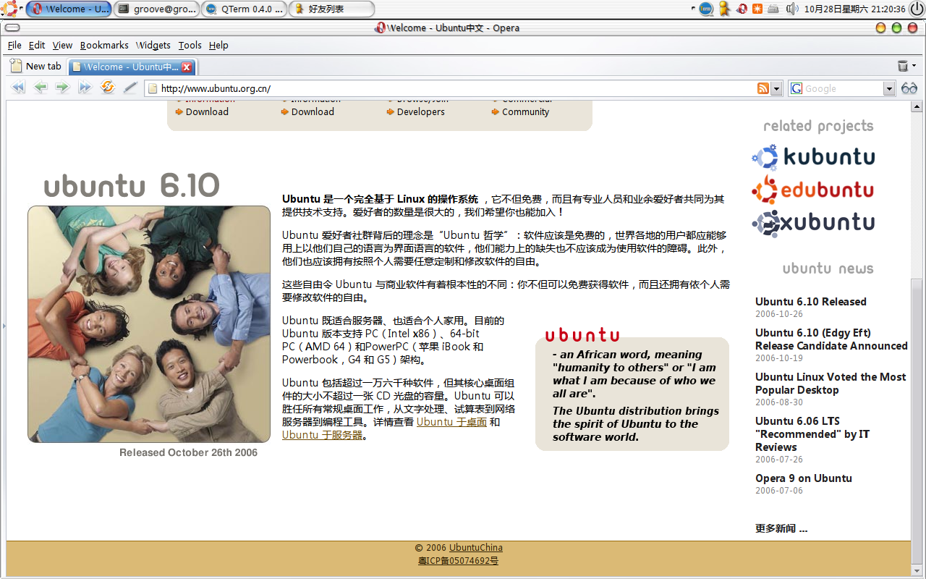Click the date and time in the panel
Screen dimensions: 926x579
[854, 9]
